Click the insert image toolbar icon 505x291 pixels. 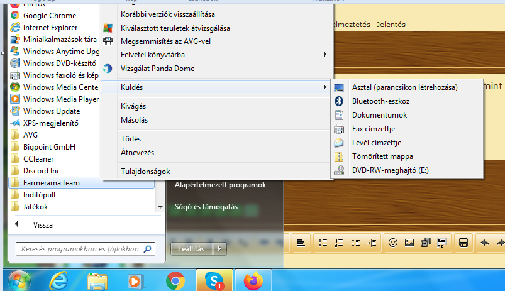(x=409, y=243)
